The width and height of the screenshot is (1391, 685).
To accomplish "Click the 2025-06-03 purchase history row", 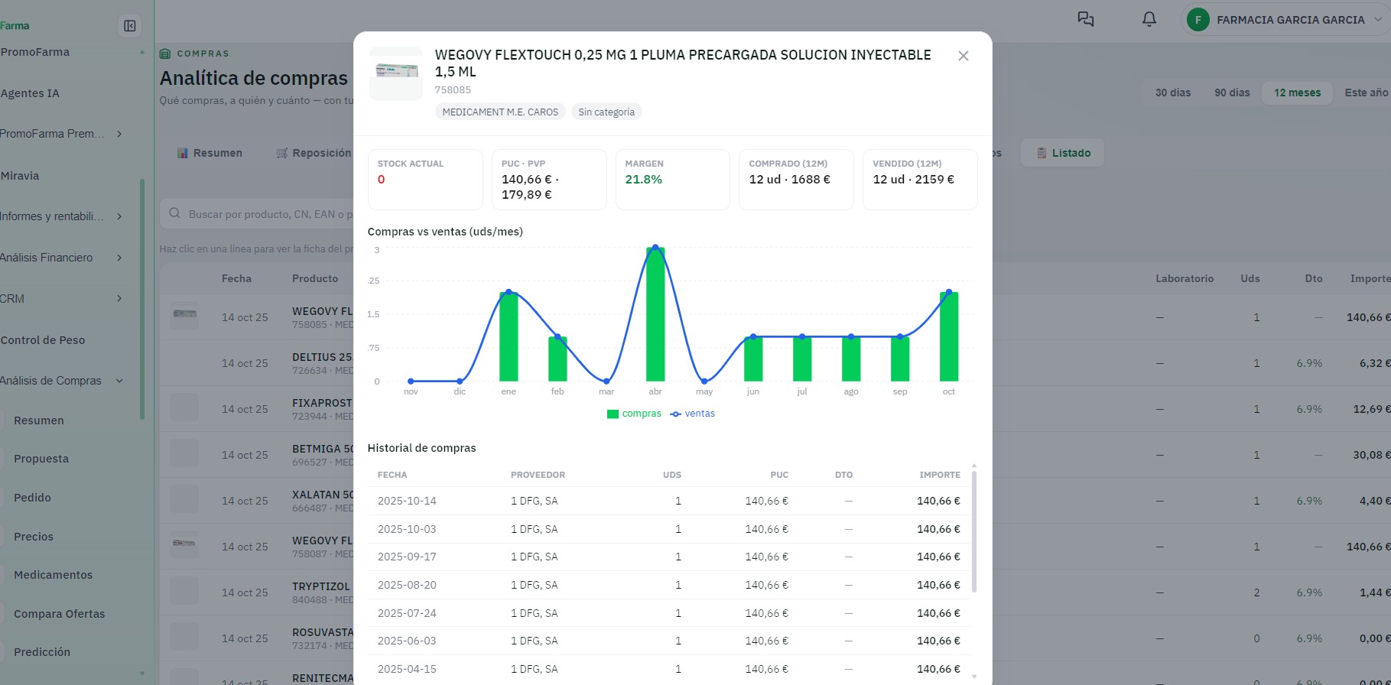I will click(668, 641).
